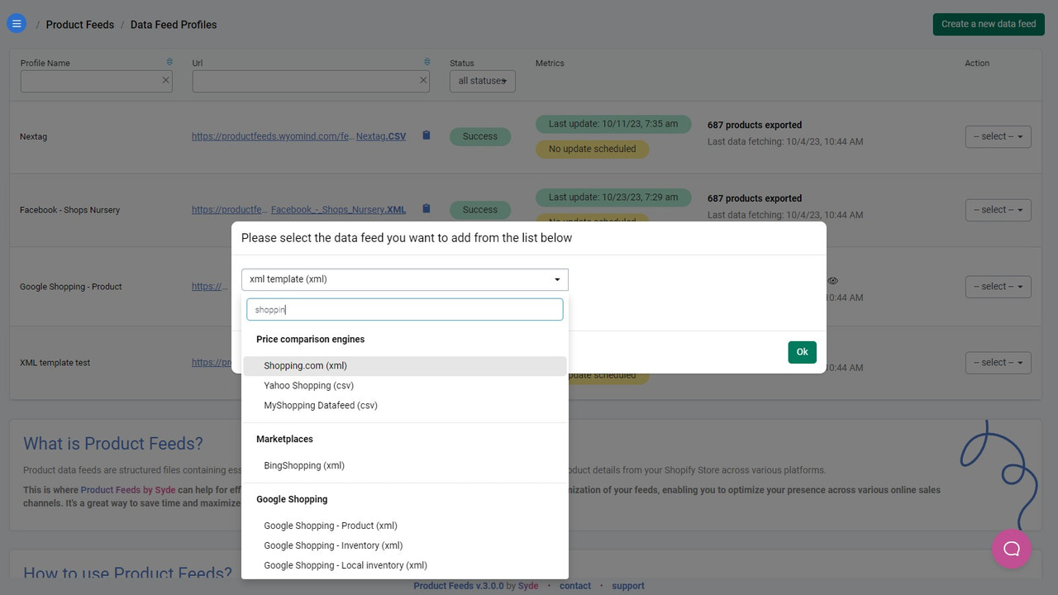1058x595 pixels.
Task: Preview Google Shopping Product feed via eye icon
Action: [x=832, y=280]
